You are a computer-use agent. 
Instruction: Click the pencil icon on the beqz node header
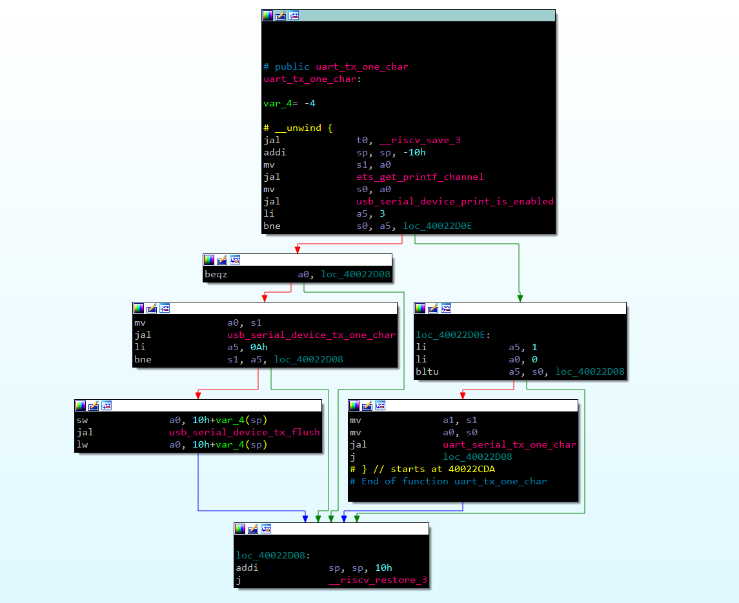(222, 260)
